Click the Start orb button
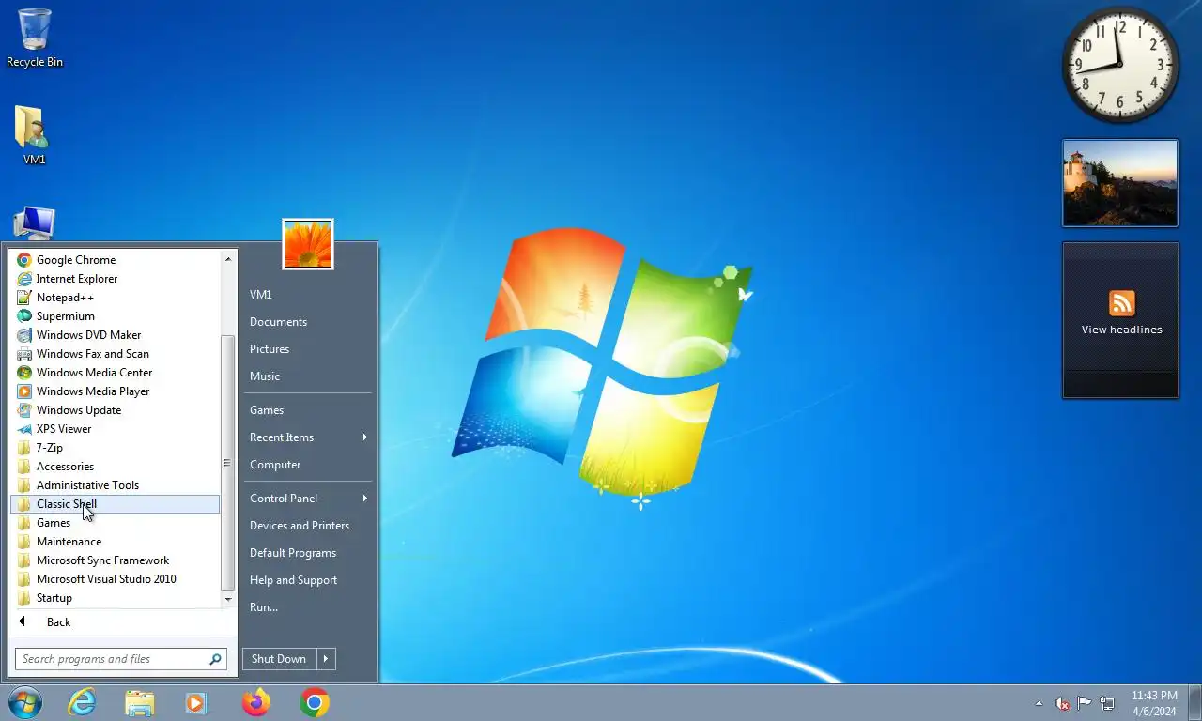This screenshot has height=721, width=1202. pos(24,702)
